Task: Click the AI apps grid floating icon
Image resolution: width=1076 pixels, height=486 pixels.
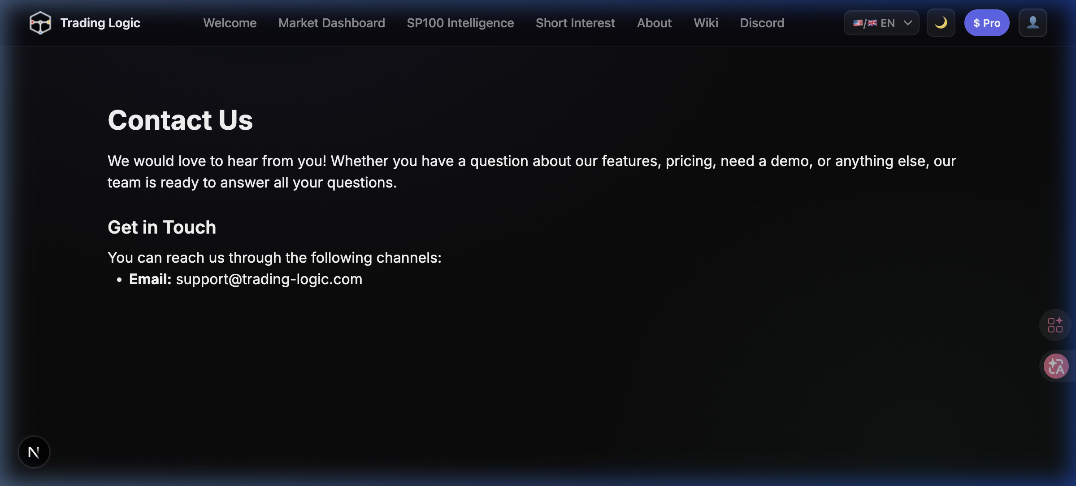Action: (x=1055, y=325)
